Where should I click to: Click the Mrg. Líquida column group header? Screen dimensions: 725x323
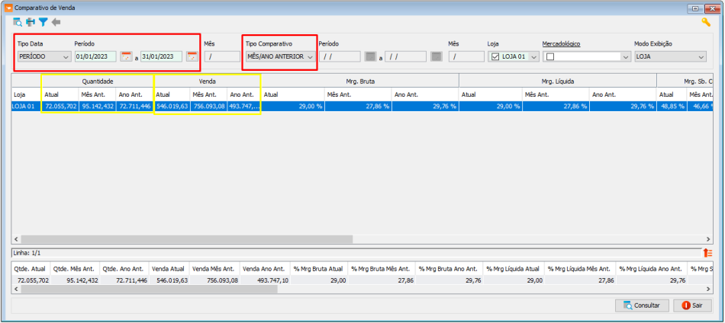pyautogui.click(x=556, y=80)
